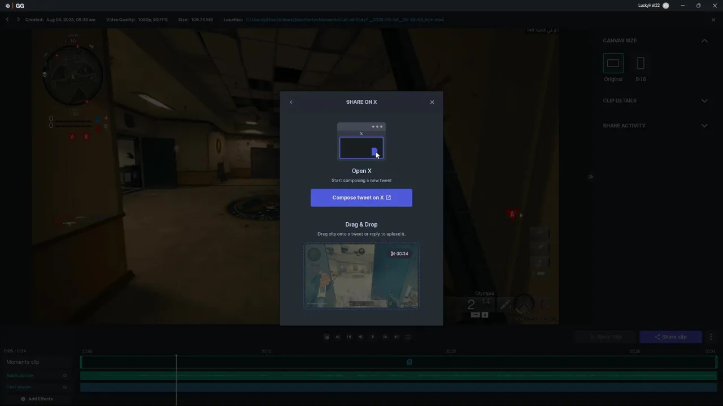Click the 00:10 timeline ruler mark
723x406 pixels.
click(x=266, y=351)
